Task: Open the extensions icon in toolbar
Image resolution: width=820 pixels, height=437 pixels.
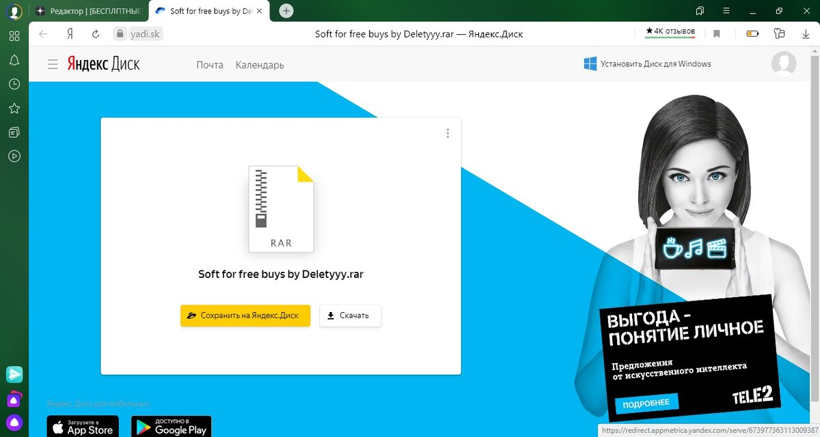Action: (x=780, y=33)
